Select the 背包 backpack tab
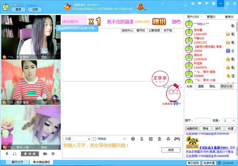This screenshot has width=238, height=166. click(212, 86)
